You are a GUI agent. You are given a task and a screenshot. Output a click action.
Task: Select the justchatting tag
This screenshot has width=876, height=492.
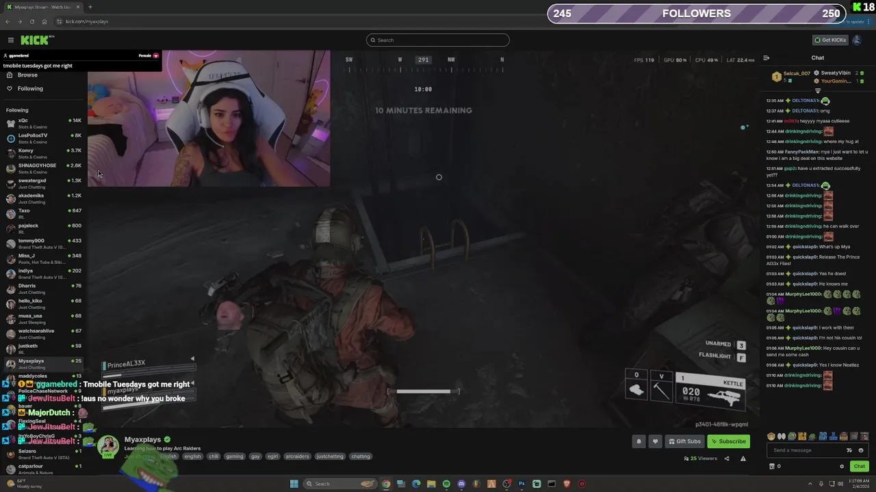pos(330,456)
